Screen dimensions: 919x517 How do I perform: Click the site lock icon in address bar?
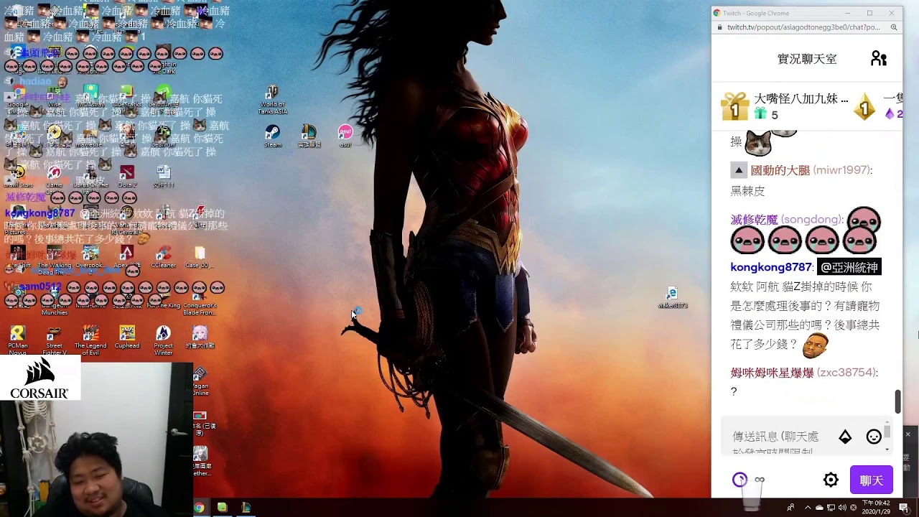(x=719, y=27)
